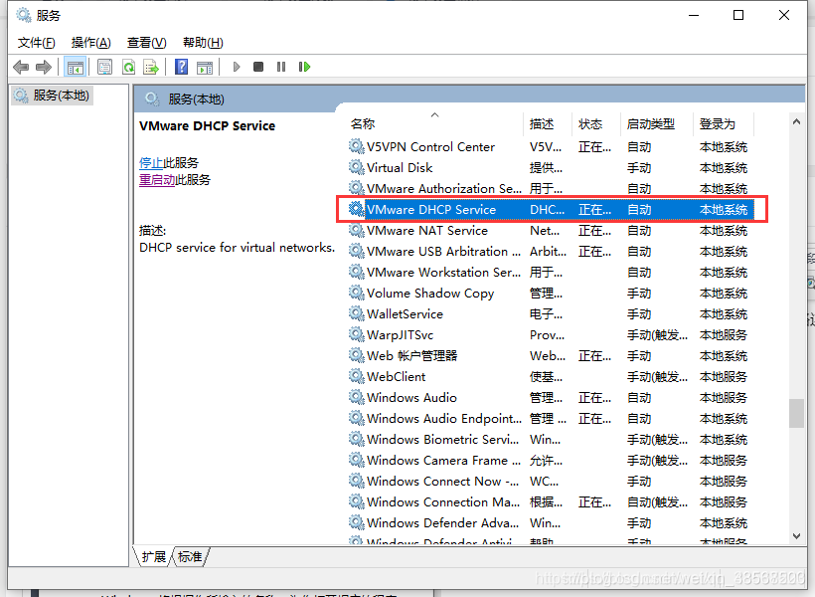The image size is (815, 597).
Task: Open the 查看(V) menu
Action: point(146,43)
